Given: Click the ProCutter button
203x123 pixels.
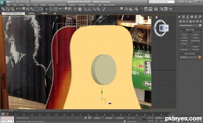Looking at the screenshot, I should [195, 50].
